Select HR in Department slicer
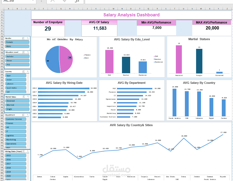 click(x=16, y=127)
